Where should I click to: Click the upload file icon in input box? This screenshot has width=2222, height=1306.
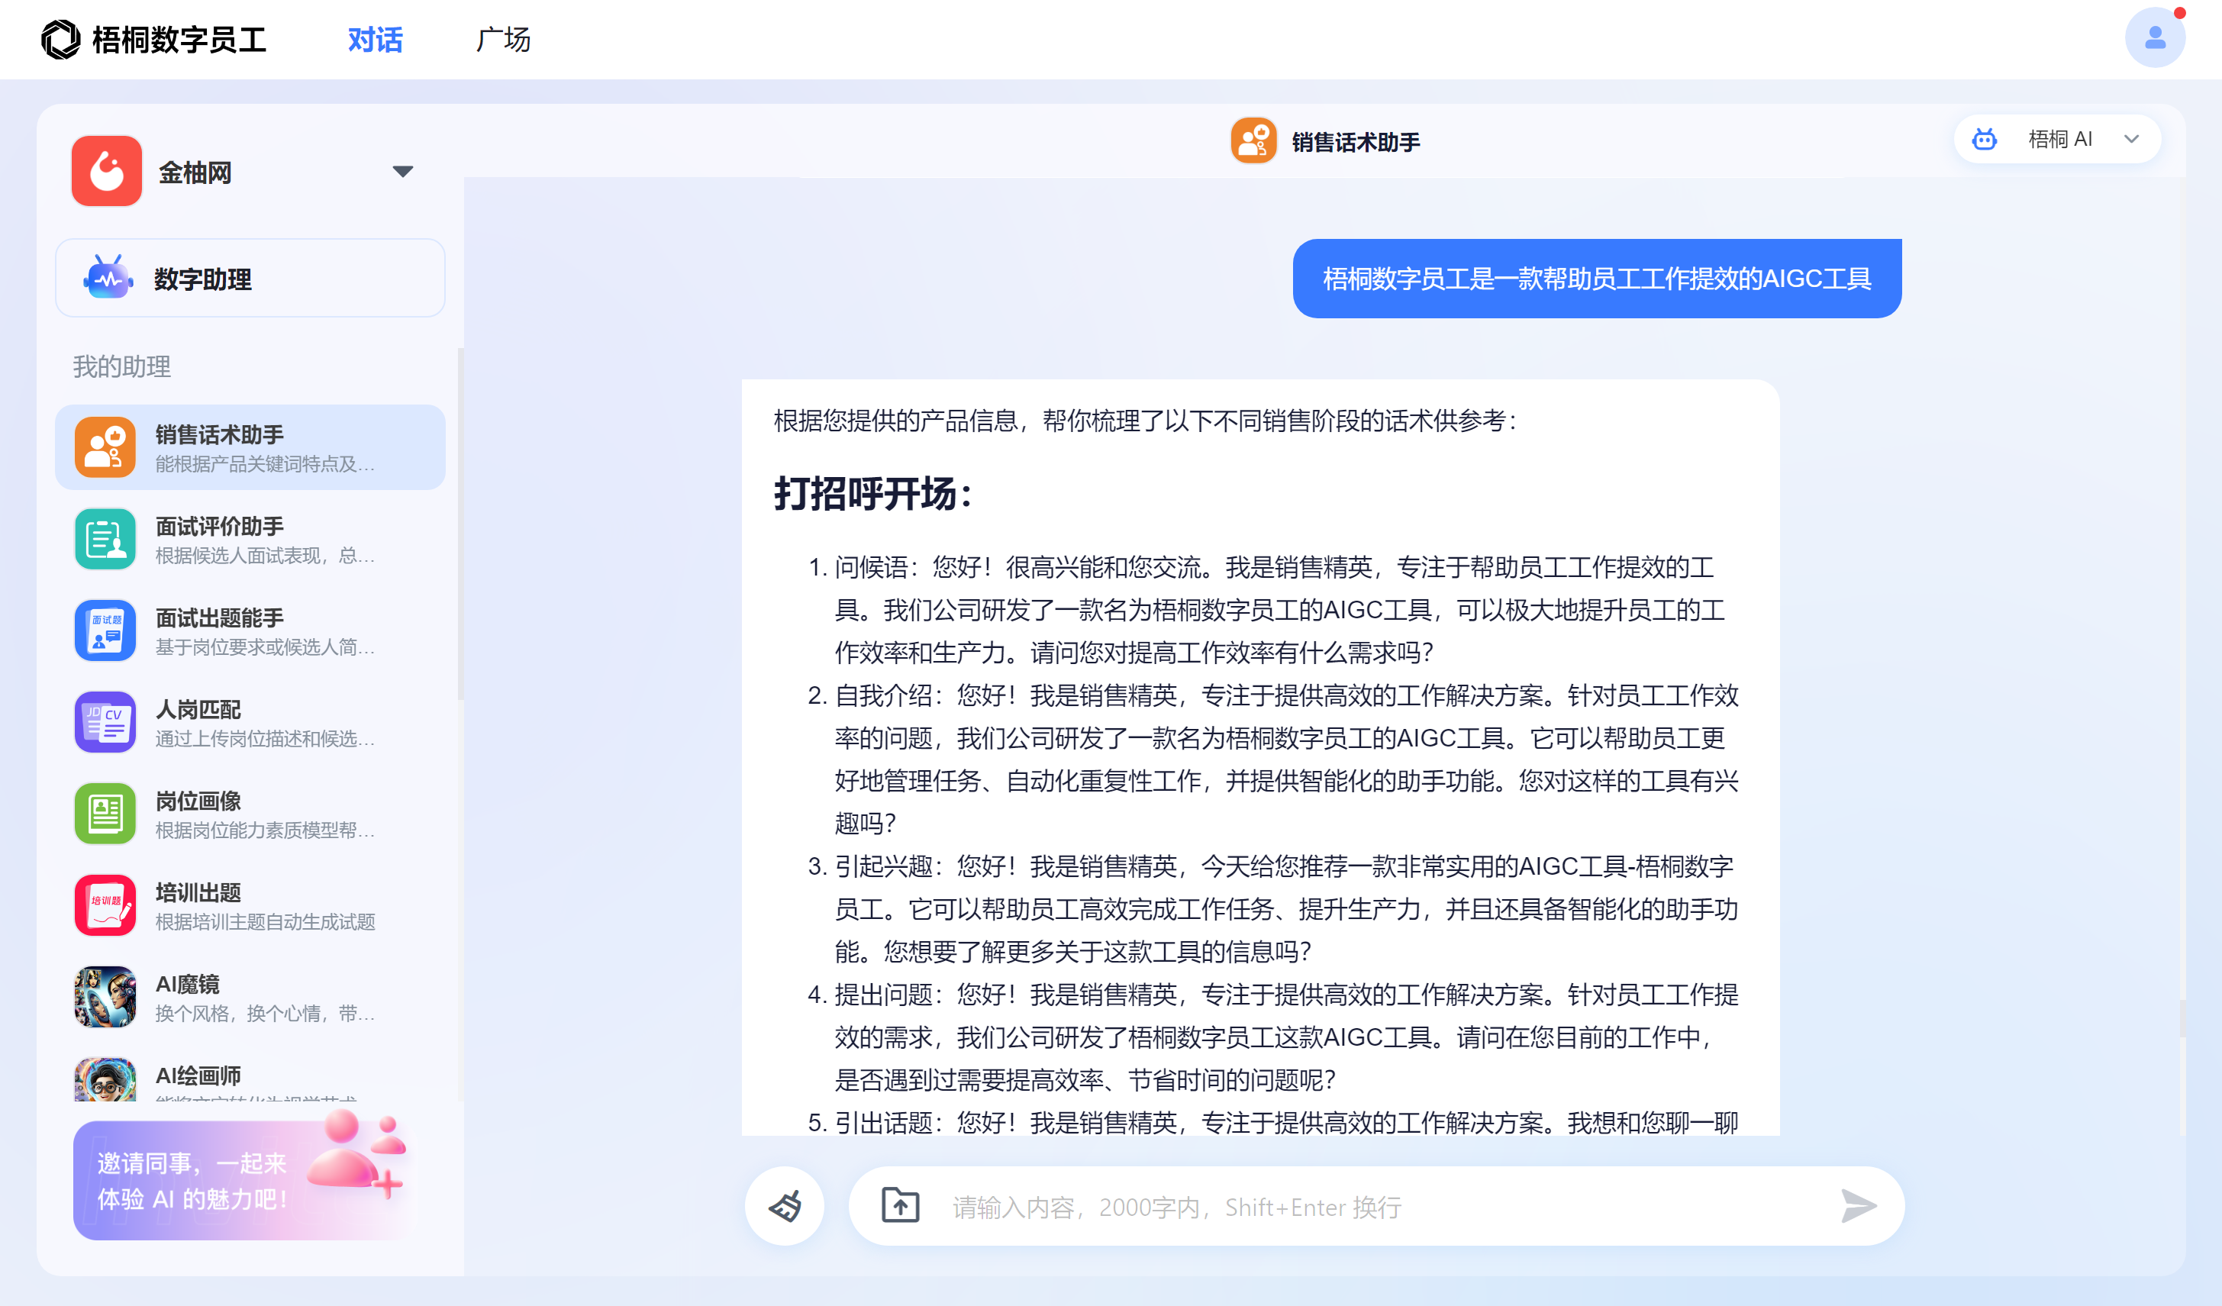pyautogui.click(x=899, y=1205)
